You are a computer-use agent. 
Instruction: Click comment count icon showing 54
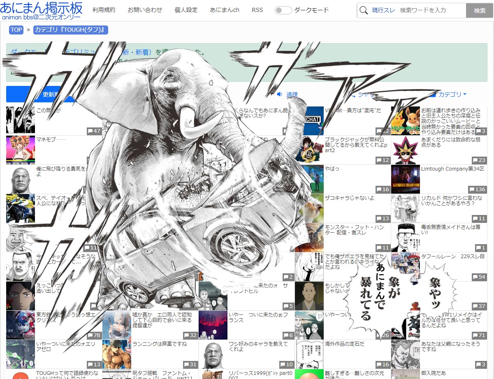pos(475,277)
